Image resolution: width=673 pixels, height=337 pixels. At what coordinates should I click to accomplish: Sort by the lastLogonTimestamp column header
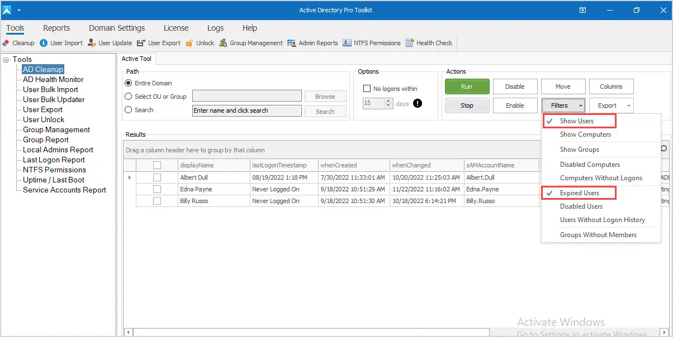283,165
